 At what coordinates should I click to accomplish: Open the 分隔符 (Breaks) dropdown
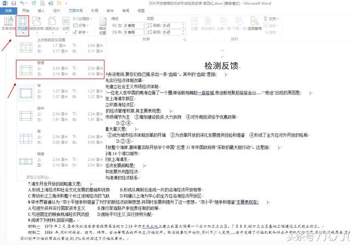[x=83, y=19]
